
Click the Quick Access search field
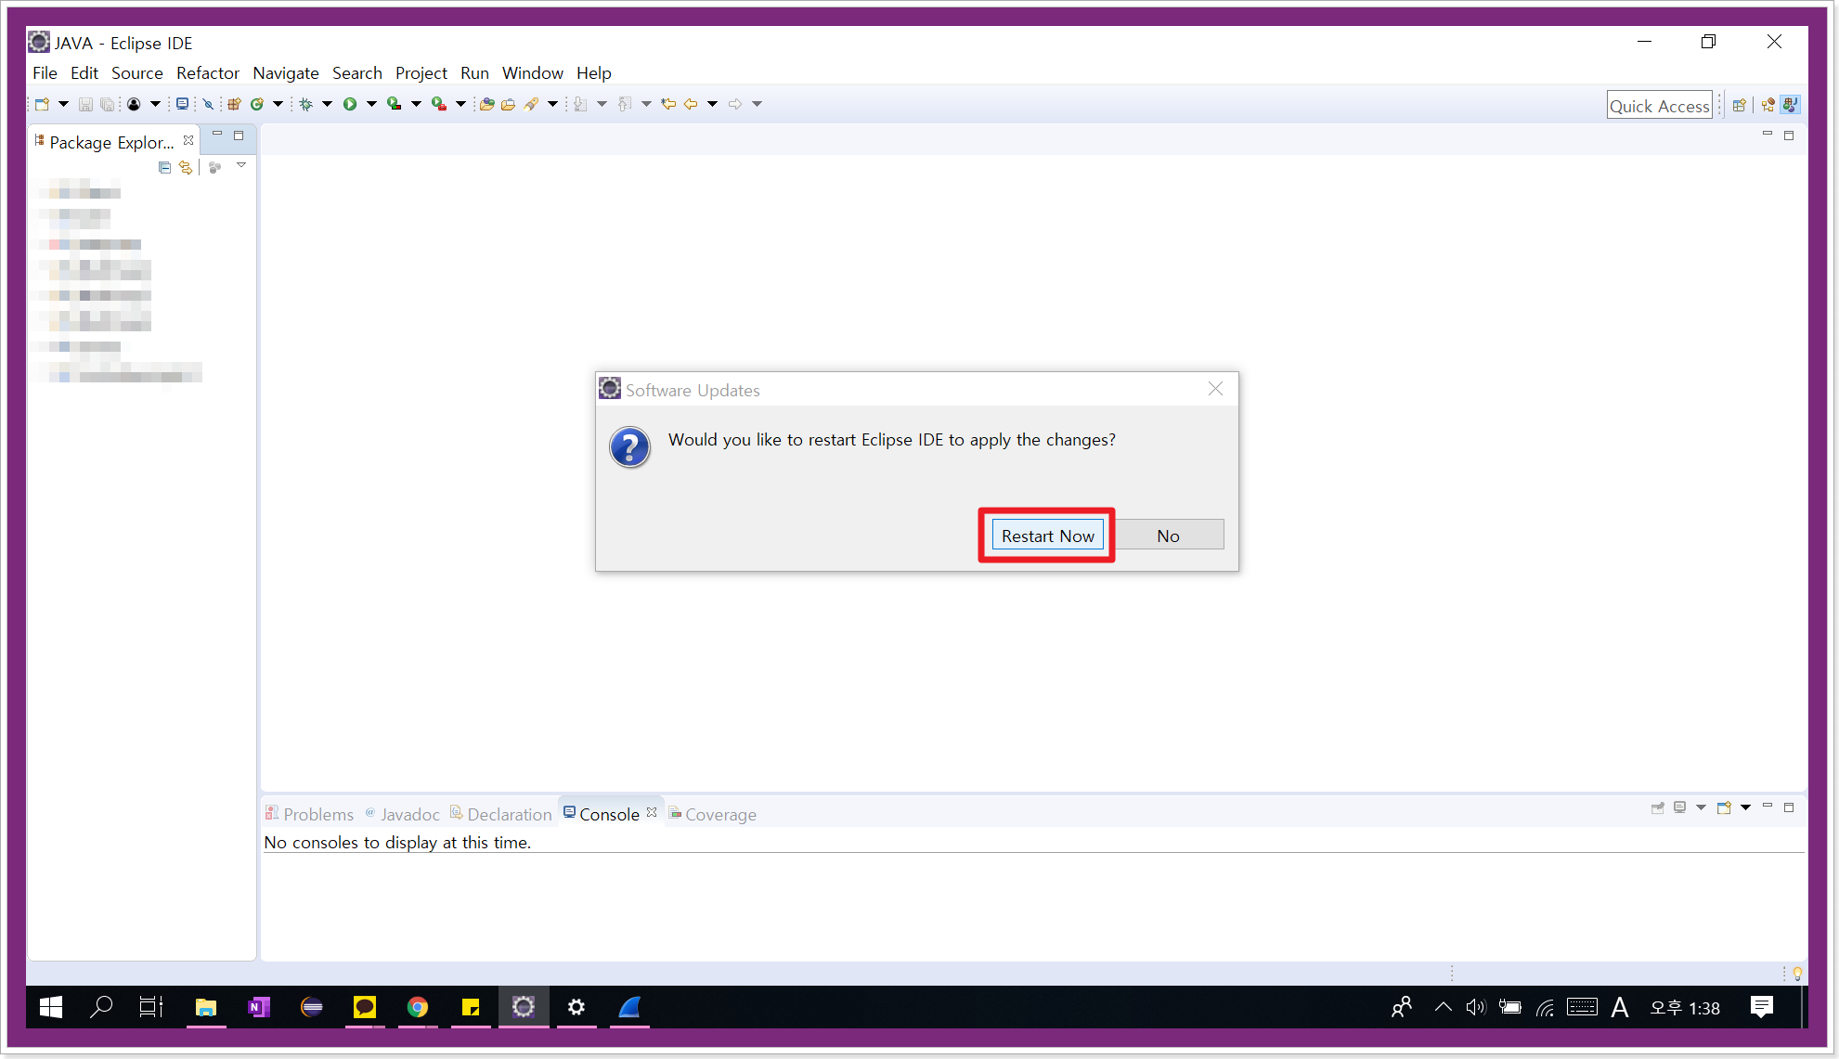click(x=1659, y=105)
